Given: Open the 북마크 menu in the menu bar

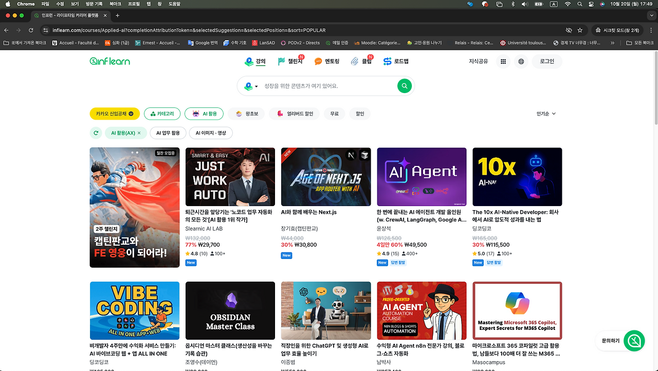Looking at the screenshot, I should coord(115,4).
